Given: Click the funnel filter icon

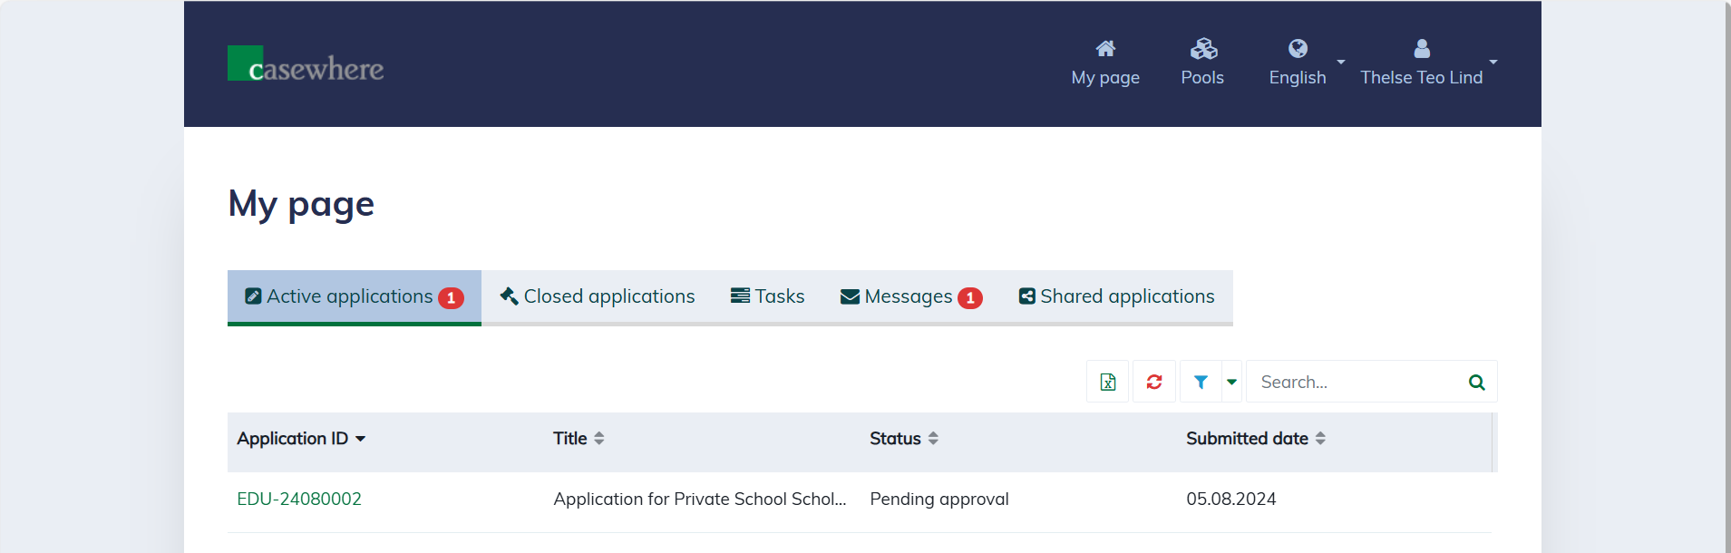Looking at the screenshot, I should (1201, 382).
